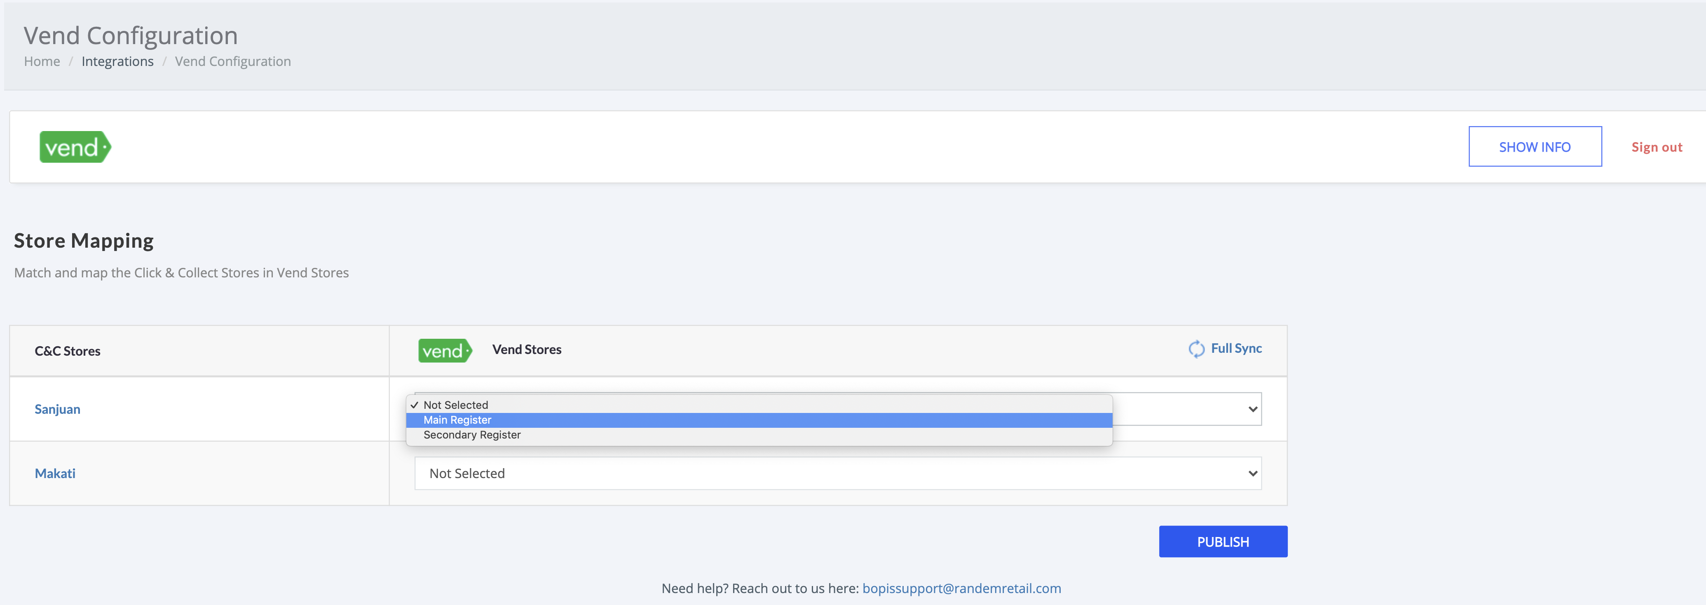1706x605 pixels.
Task: Choose Not Selected option in list
Action: click(x=759, y=405)
